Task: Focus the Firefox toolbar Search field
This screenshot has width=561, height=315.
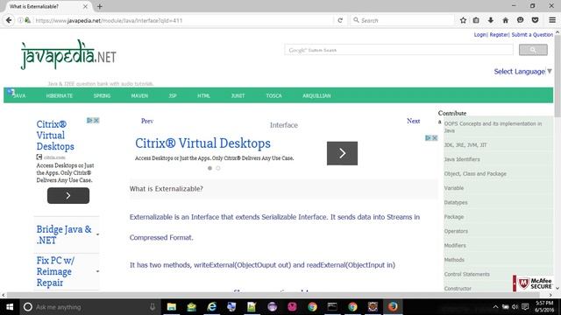Action: [x=402, y=20]
